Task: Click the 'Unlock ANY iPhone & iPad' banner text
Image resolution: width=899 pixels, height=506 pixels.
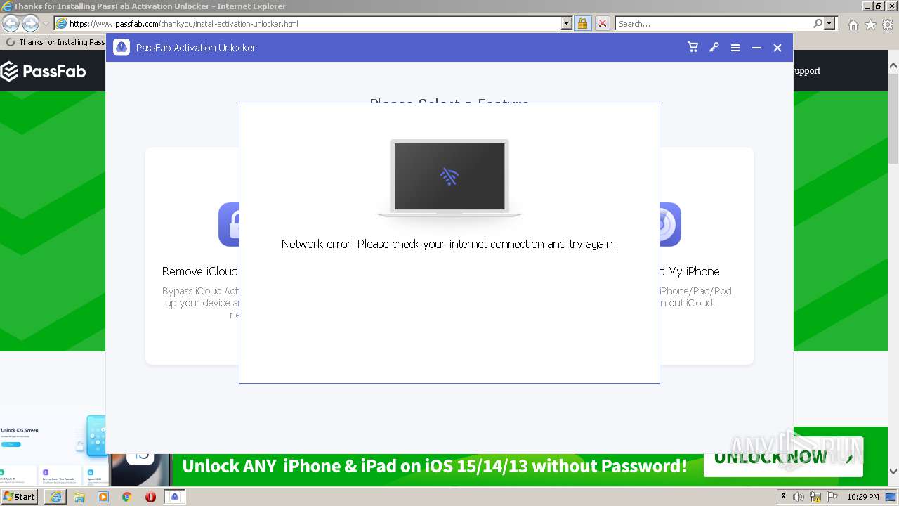Action: coord(435,465)
